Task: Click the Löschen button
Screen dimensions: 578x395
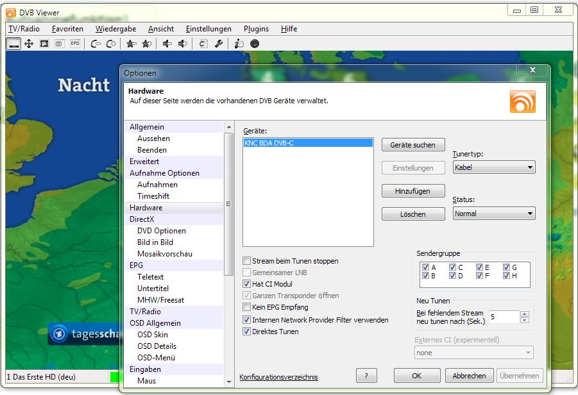Action: pyautogui.click(x=413, y=214)
